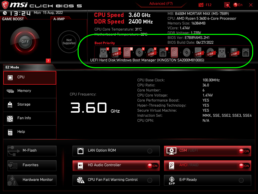Select the legacy USB CD/DVD boot device
This screenshot has width=258, height=194.
[210, 53]
